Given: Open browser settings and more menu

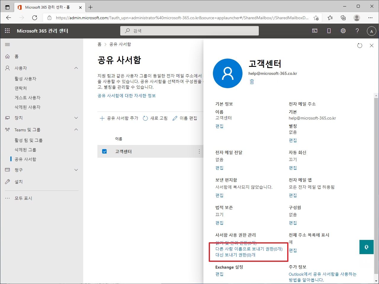Looking at the screenshot, I should (x=370, y=18).
